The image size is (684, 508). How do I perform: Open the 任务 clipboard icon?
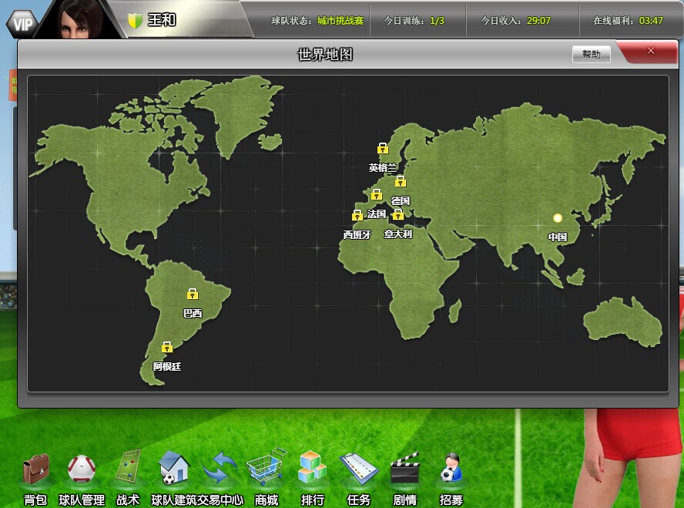[359, 469]
